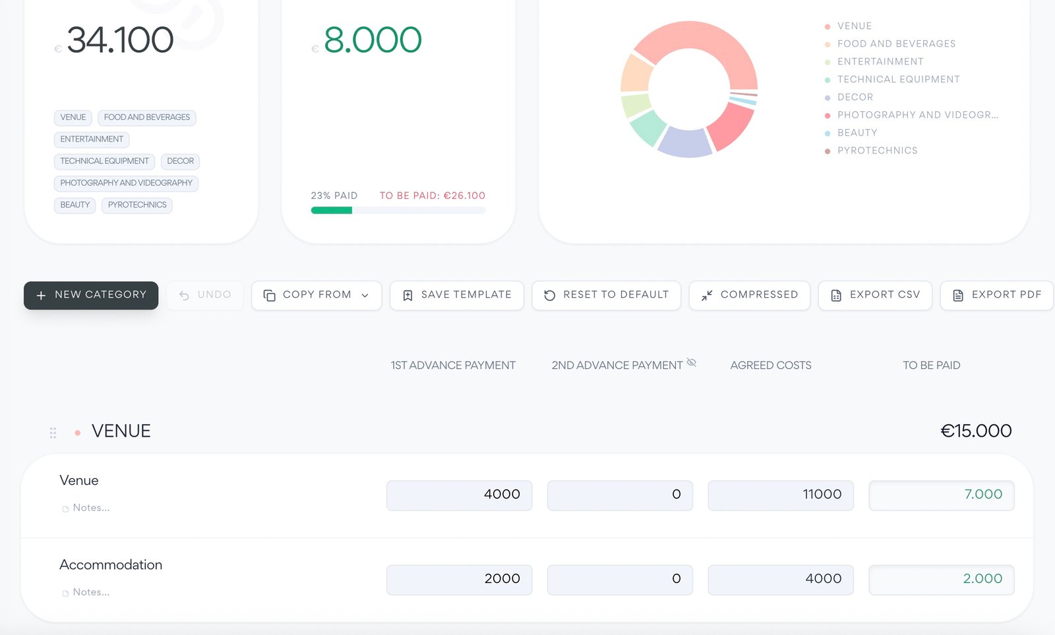
Task: Click Save Template button
Action: tap(457, 295)
